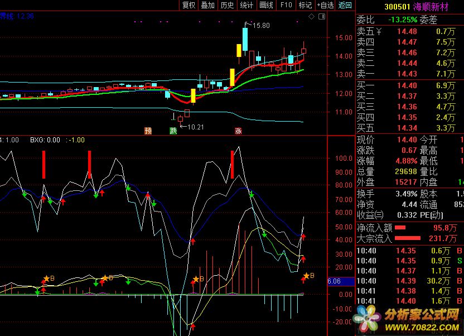Open the 统计 statistics menu
Image resolution: width=464 pixels, height=336 pixels.
click(x=246, y=5)
